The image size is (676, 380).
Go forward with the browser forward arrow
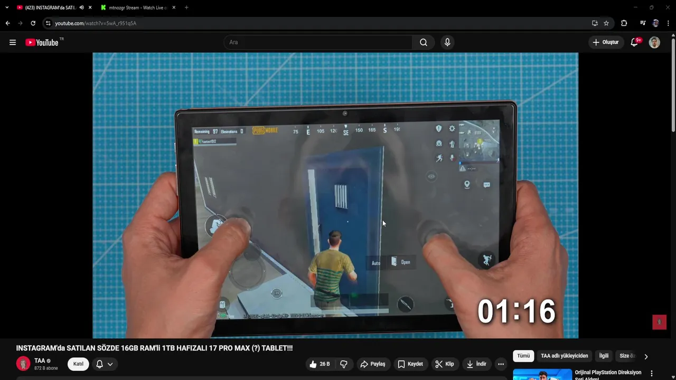click(20, 23)
